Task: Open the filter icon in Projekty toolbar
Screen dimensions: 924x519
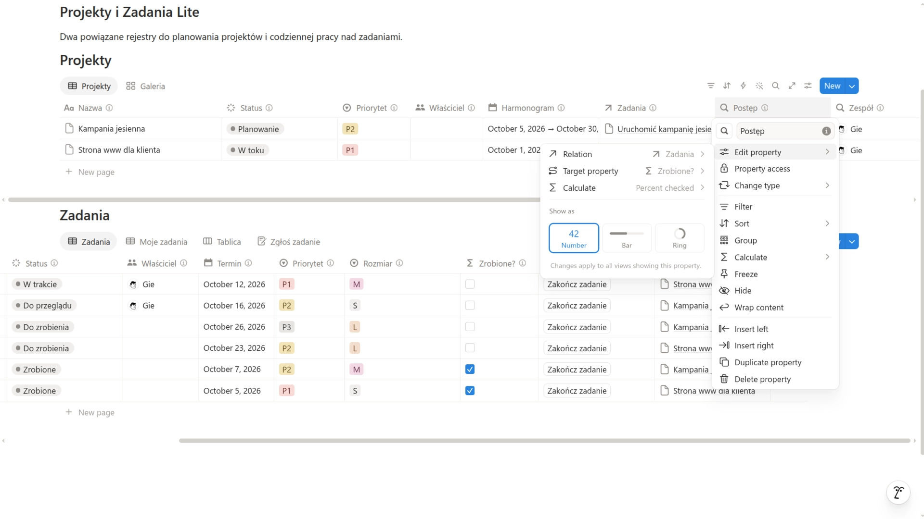Action: [711, 86]
